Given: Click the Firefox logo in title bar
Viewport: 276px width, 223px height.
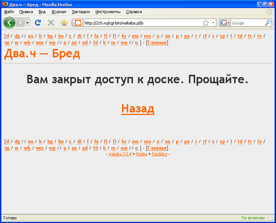Looking at the screenshot, I should (5, 4).
